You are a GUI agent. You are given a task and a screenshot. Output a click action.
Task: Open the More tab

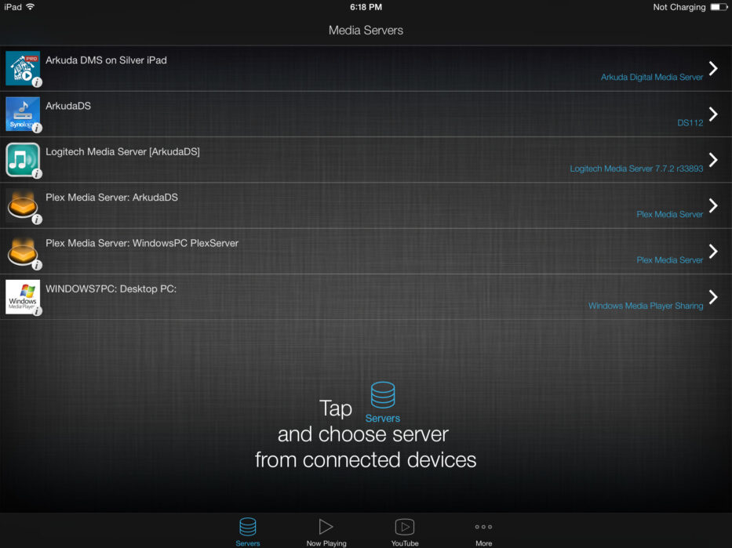pyautogui.click(x=483, y=532)
